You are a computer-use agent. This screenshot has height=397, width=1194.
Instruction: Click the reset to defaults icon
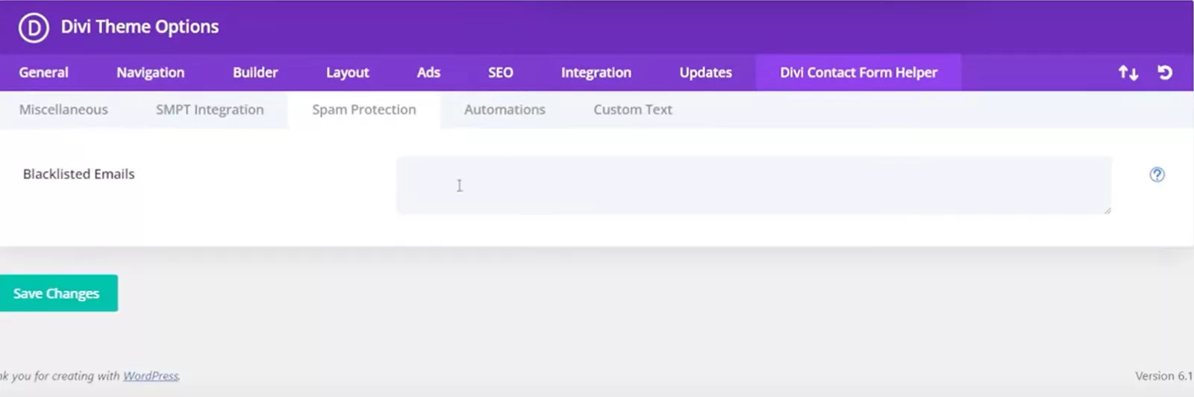point(1165,72)
